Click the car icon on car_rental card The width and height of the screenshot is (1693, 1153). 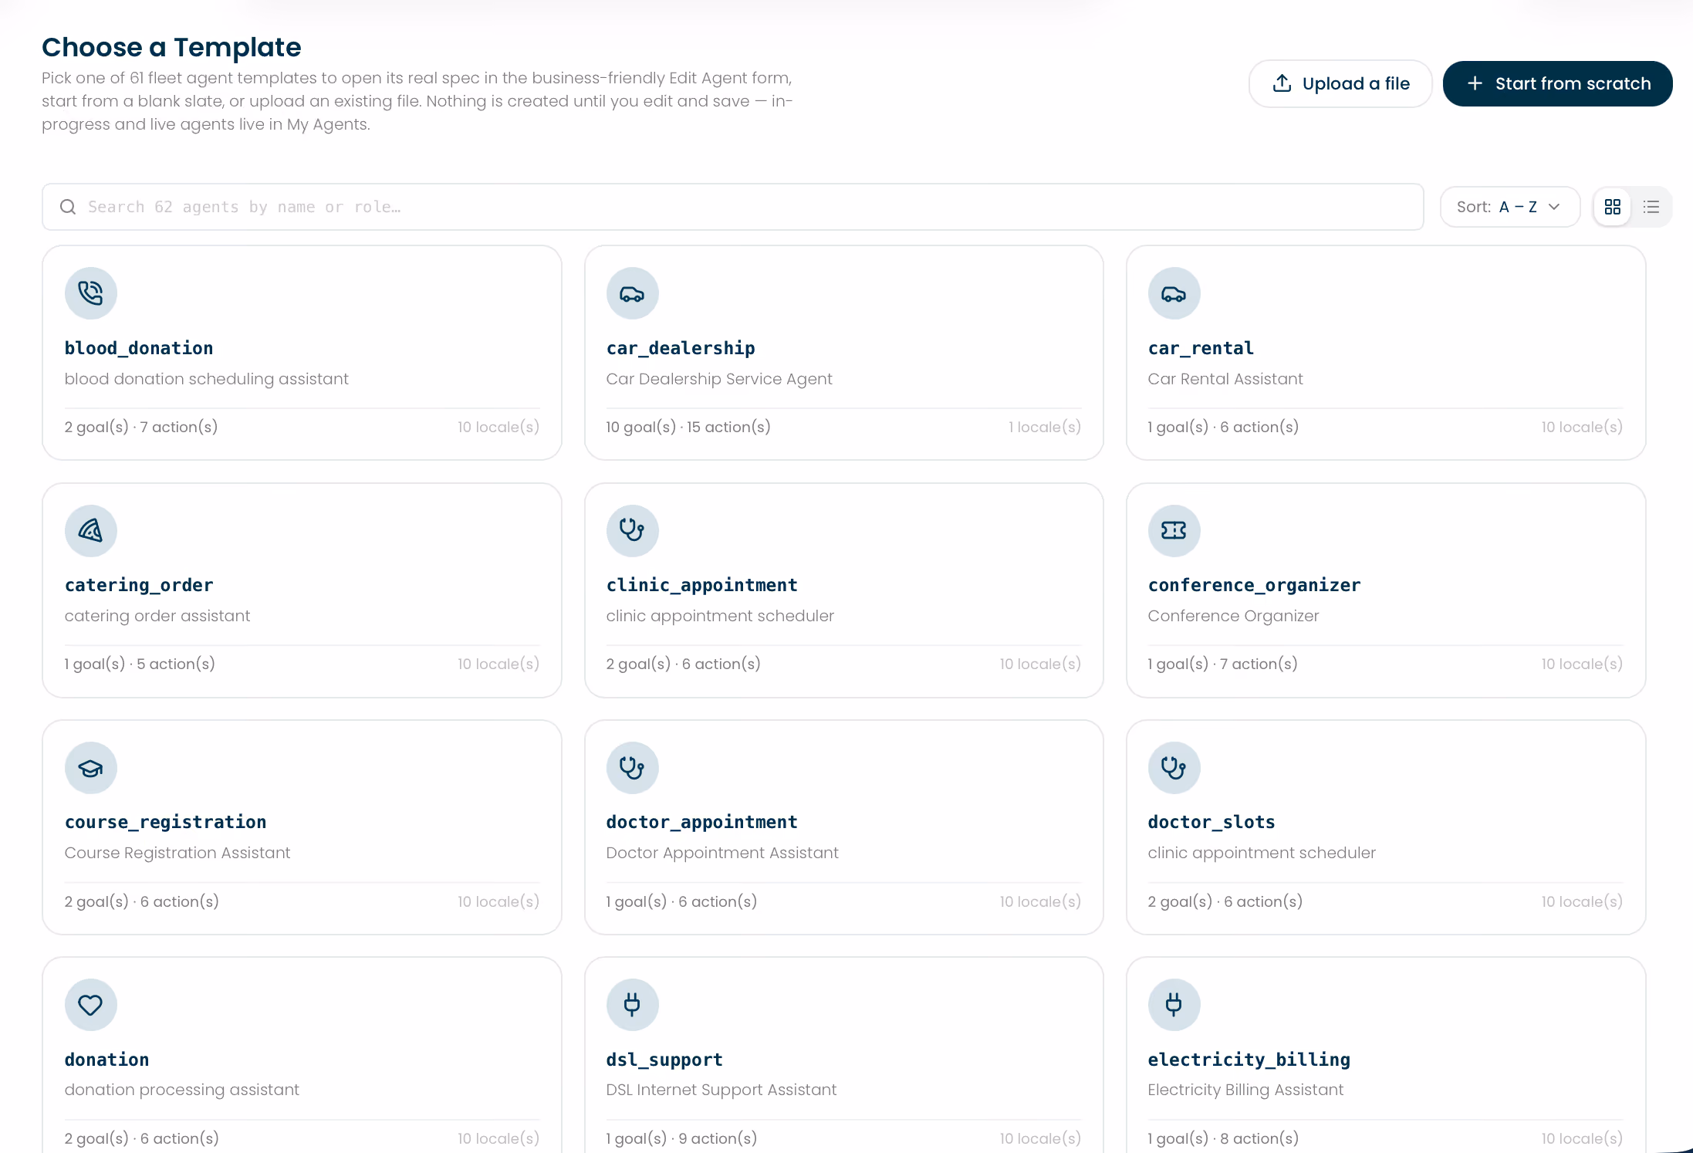pyautogui.click(x=1174, y=293)
